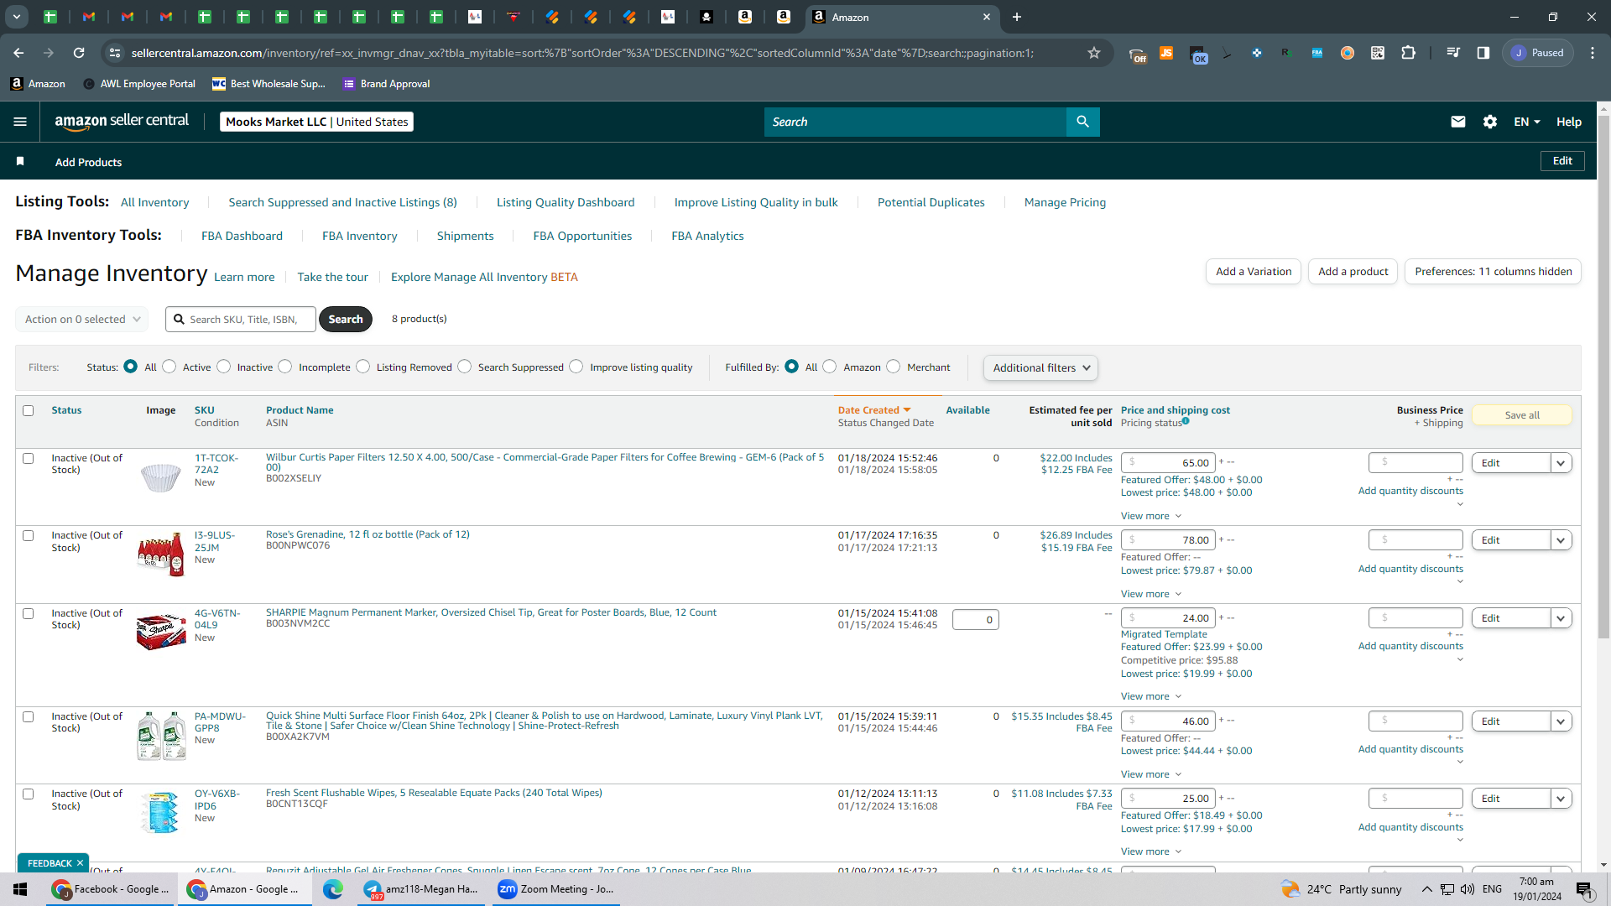Click the Amazon Seller Central logo
The height and width of the screenshot is (906, 1611).
click(x=123, y=122)
